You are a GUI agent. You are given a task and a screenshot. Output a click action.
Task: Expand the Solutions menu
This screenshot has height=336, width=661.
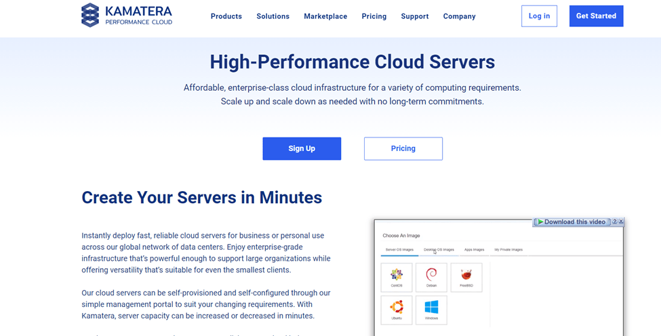pos(273,16)
